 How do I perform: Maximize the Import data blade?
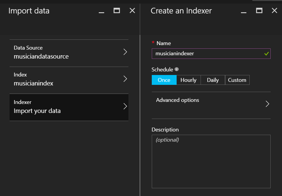[x=117, y=11]
